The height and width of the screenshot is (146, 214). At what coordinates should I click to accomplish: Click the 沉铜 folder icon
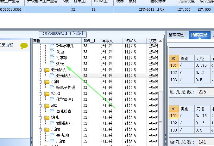point(47,82)
